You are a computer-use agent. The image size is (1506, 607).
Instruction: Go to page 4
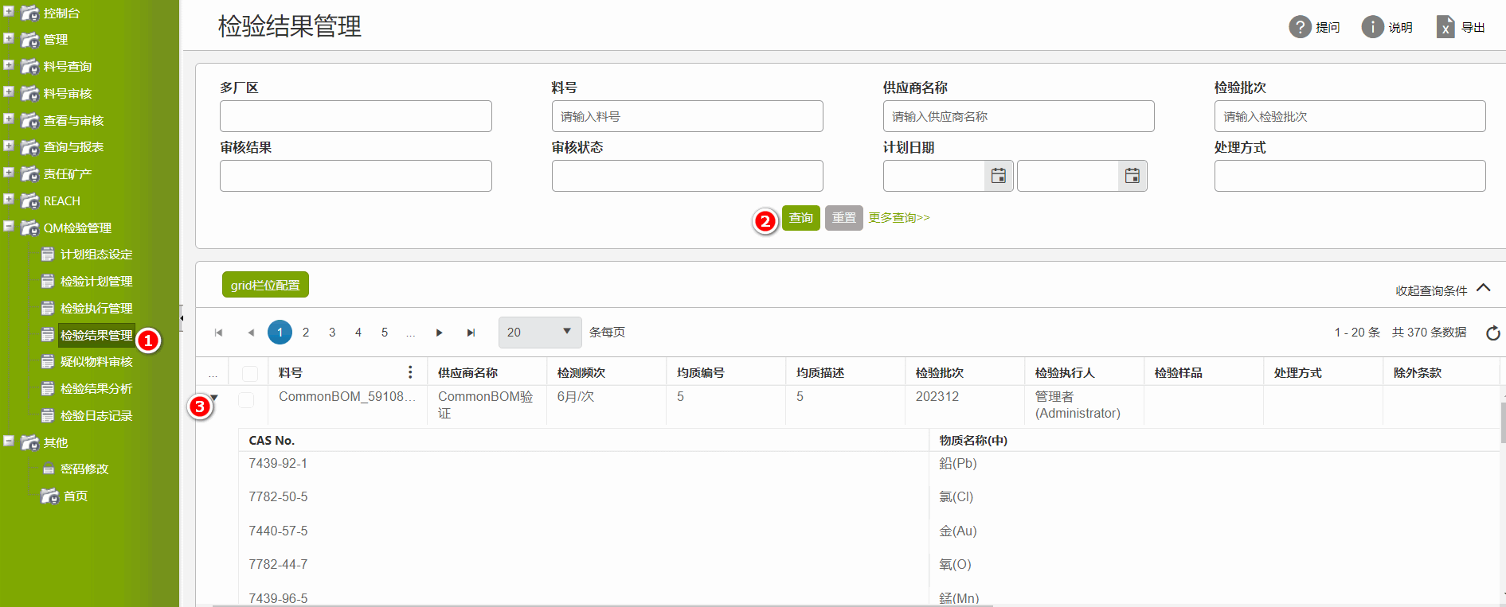click(358, 333)
